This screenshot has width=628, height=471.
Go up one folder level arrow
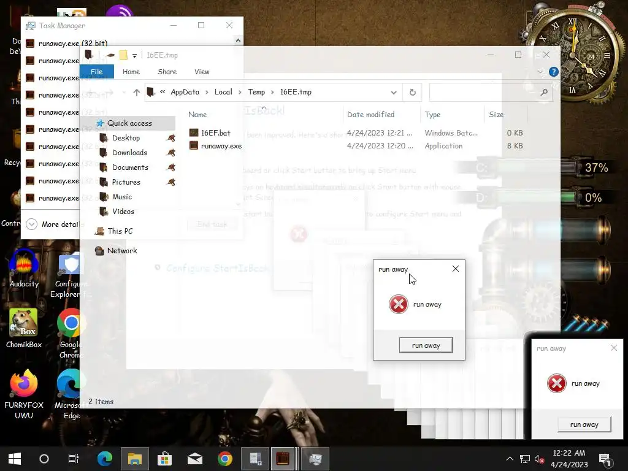136,93
